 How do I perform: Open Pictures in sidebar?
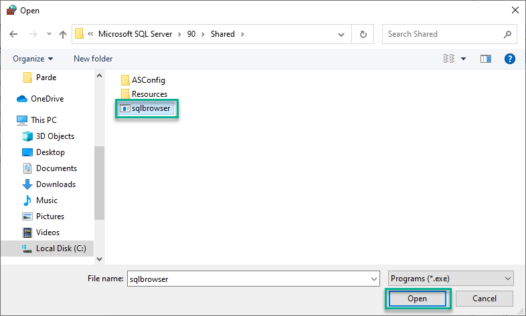pyautogui.click(x=50, y=216)
